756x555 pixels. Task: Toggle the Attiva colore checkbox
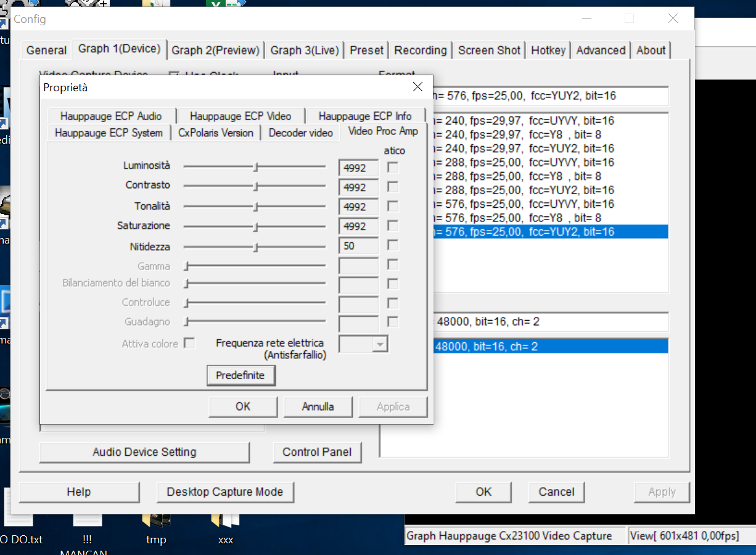[190, 343]
